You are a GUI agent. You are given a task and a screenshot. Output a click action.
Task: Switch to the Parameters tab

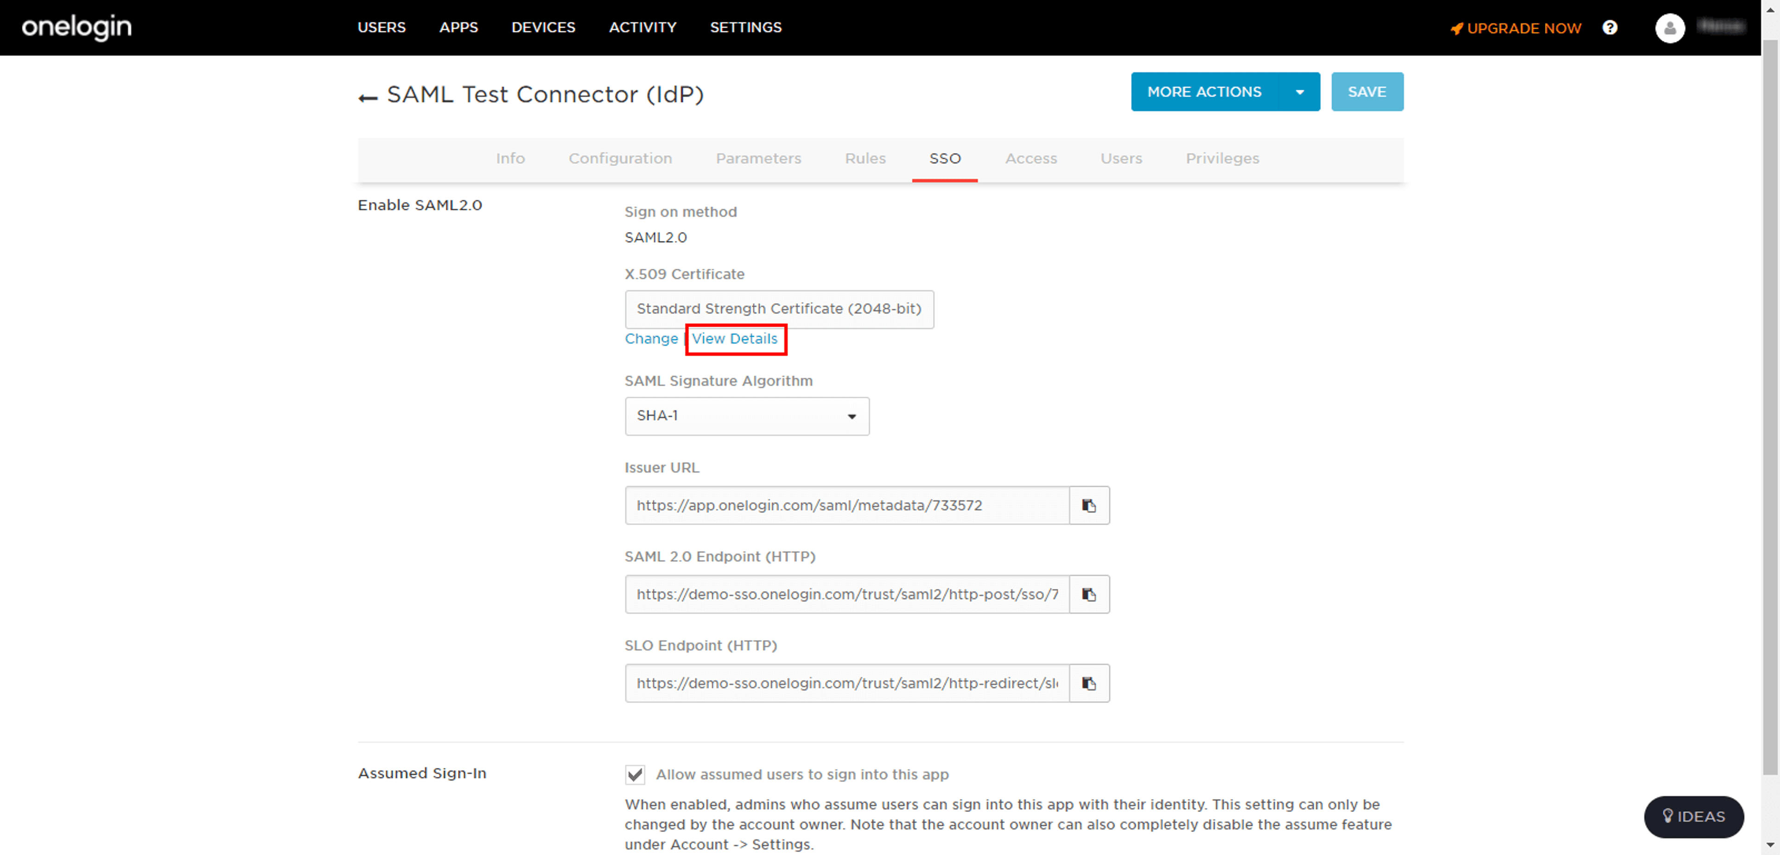[x=758, y=159]
